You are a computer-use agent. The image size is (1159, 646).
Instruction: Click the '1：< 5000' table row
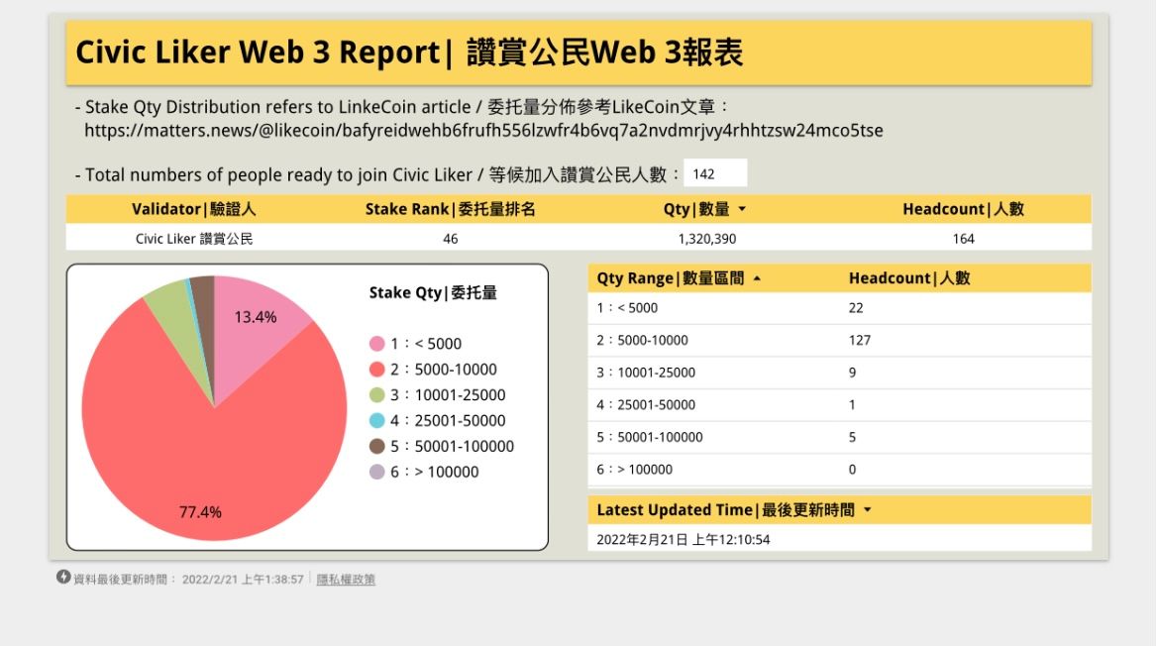coord(840,308)
